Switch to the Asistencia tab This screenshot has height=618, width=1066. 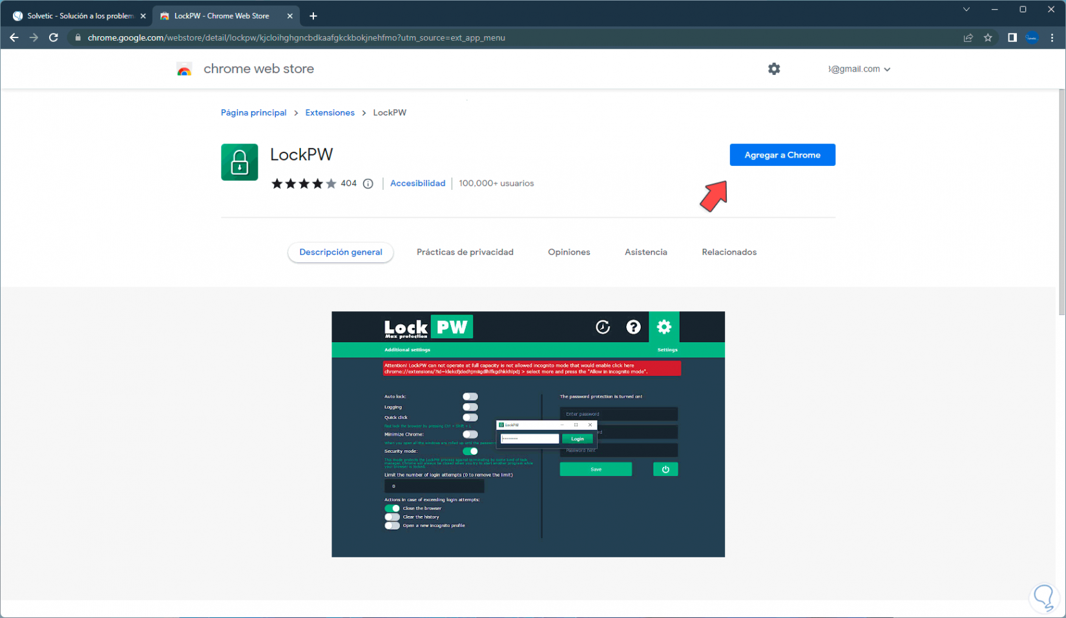646,252
